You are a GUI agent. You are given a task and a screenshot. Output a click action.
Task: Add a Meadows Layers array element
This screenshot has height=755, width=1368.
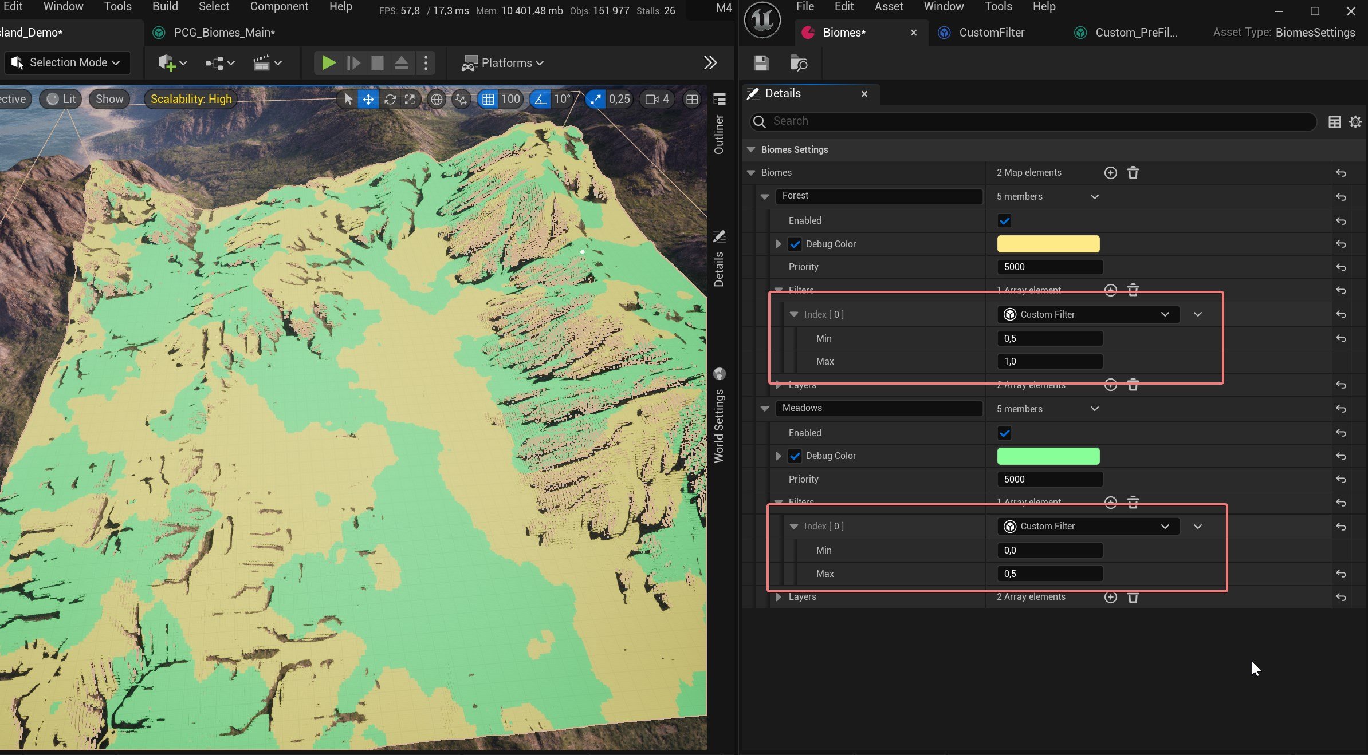pyautogui.click(x=1110, y=597)
